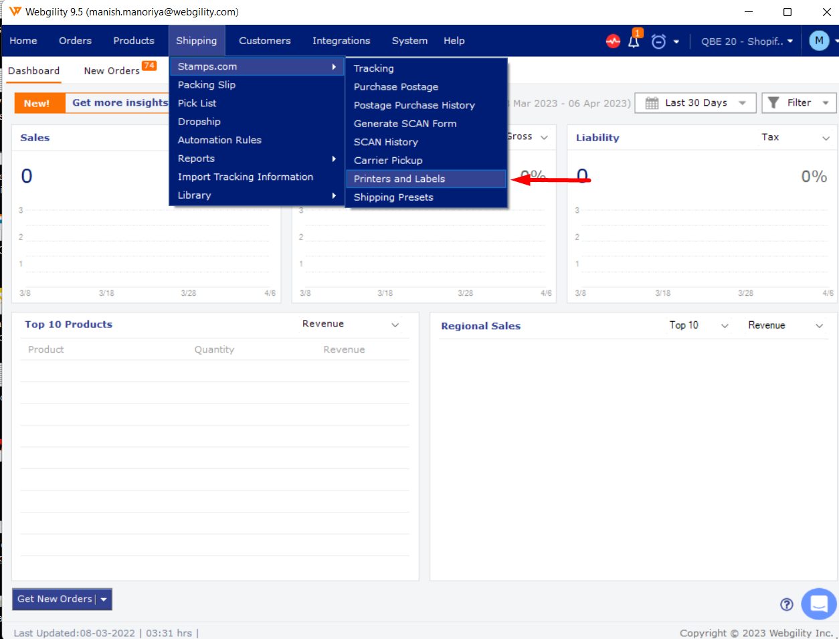839x639 pixels.
Task: Open the Liability Tax dropdown
Action: pos(796,137)
